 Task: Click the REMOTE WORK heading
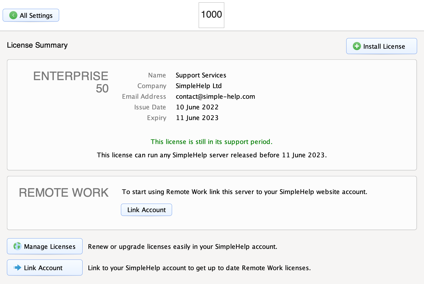(64, 193)
